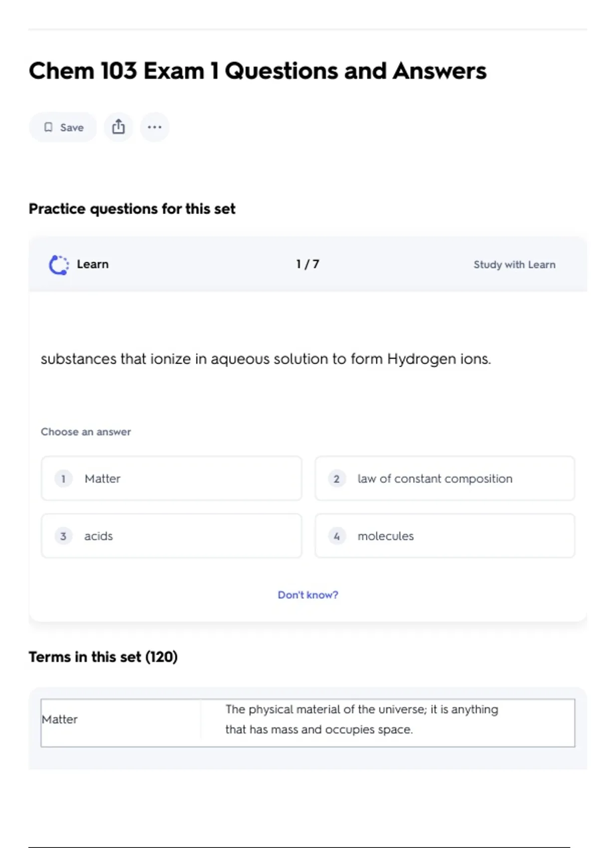Click the Terms in this set (120) heading
Viewport: 599px width, 848px height.
point(103,657)
